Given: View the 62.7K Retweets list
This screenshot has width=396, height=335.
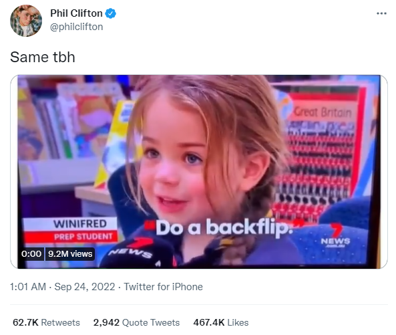Looking at the screenshot, I should point(46,322).
